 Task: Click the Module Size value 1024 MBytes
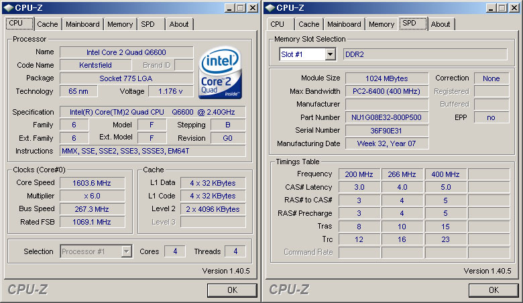387,78
